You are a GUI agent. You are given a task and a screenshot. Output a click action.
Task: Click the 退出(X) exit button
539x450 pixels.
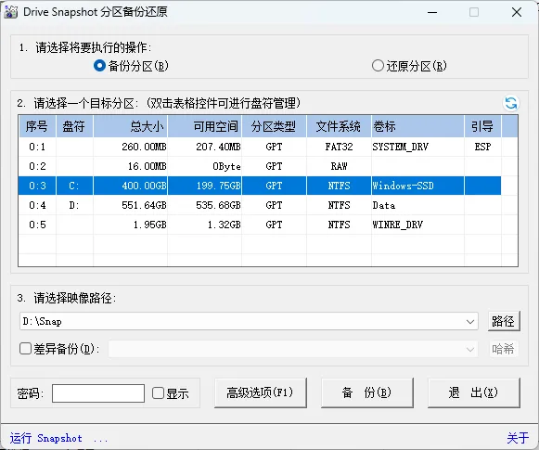[x=473, y=392]
